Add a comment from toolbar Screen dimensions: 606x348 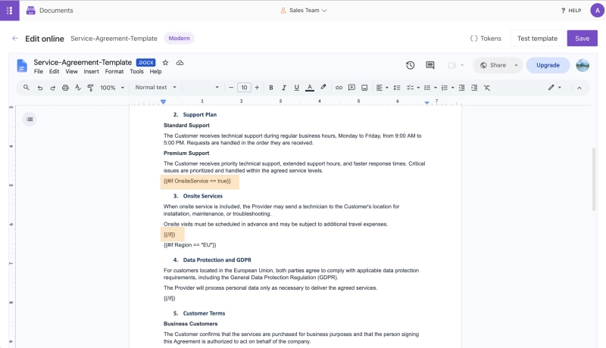(351, 88)
